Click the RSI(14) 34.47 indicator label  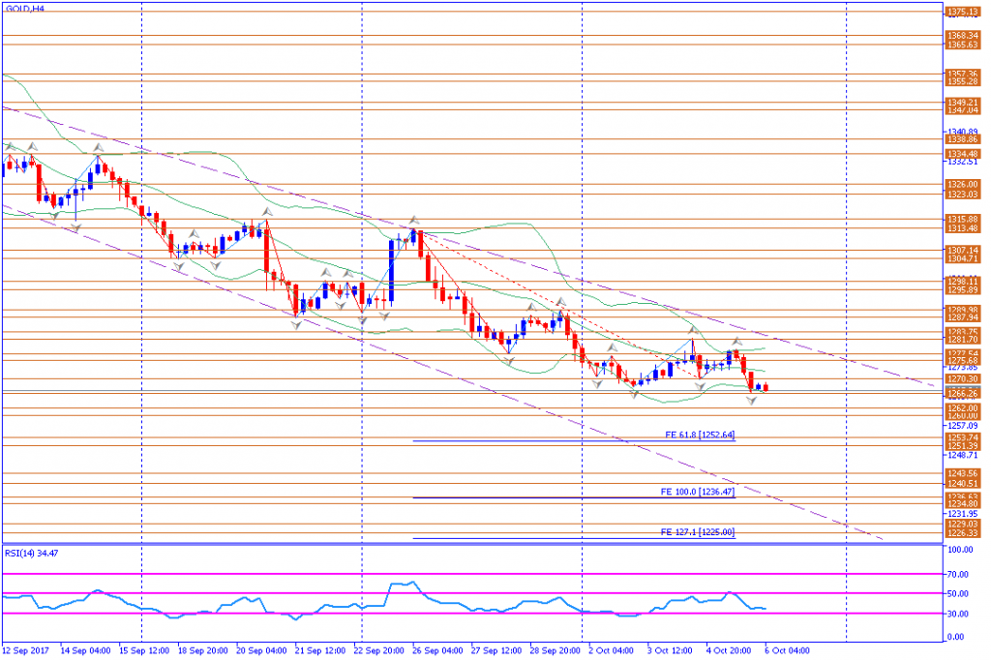click(32, 554)
